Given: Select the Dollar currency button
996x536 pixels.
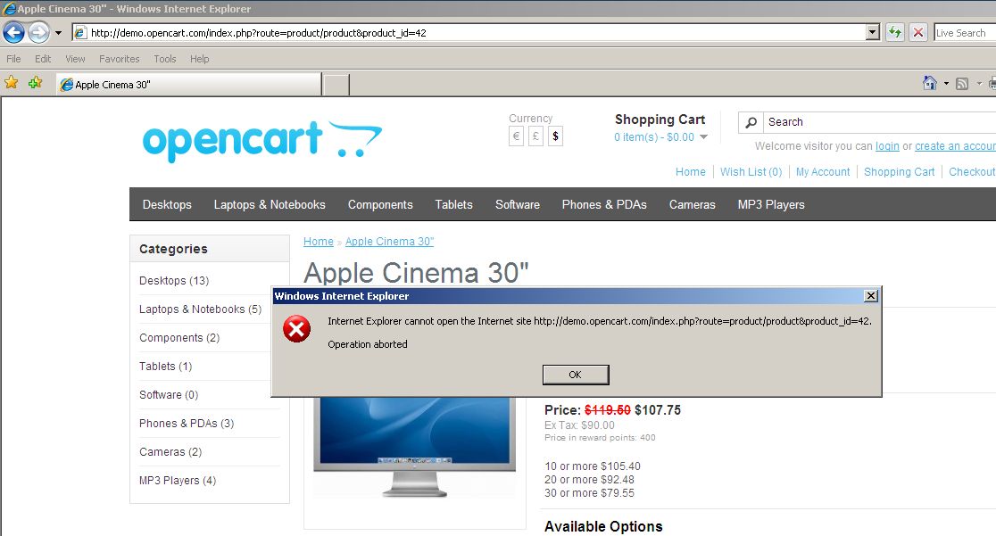Looking at the screenshot, I should click(555, 136).
